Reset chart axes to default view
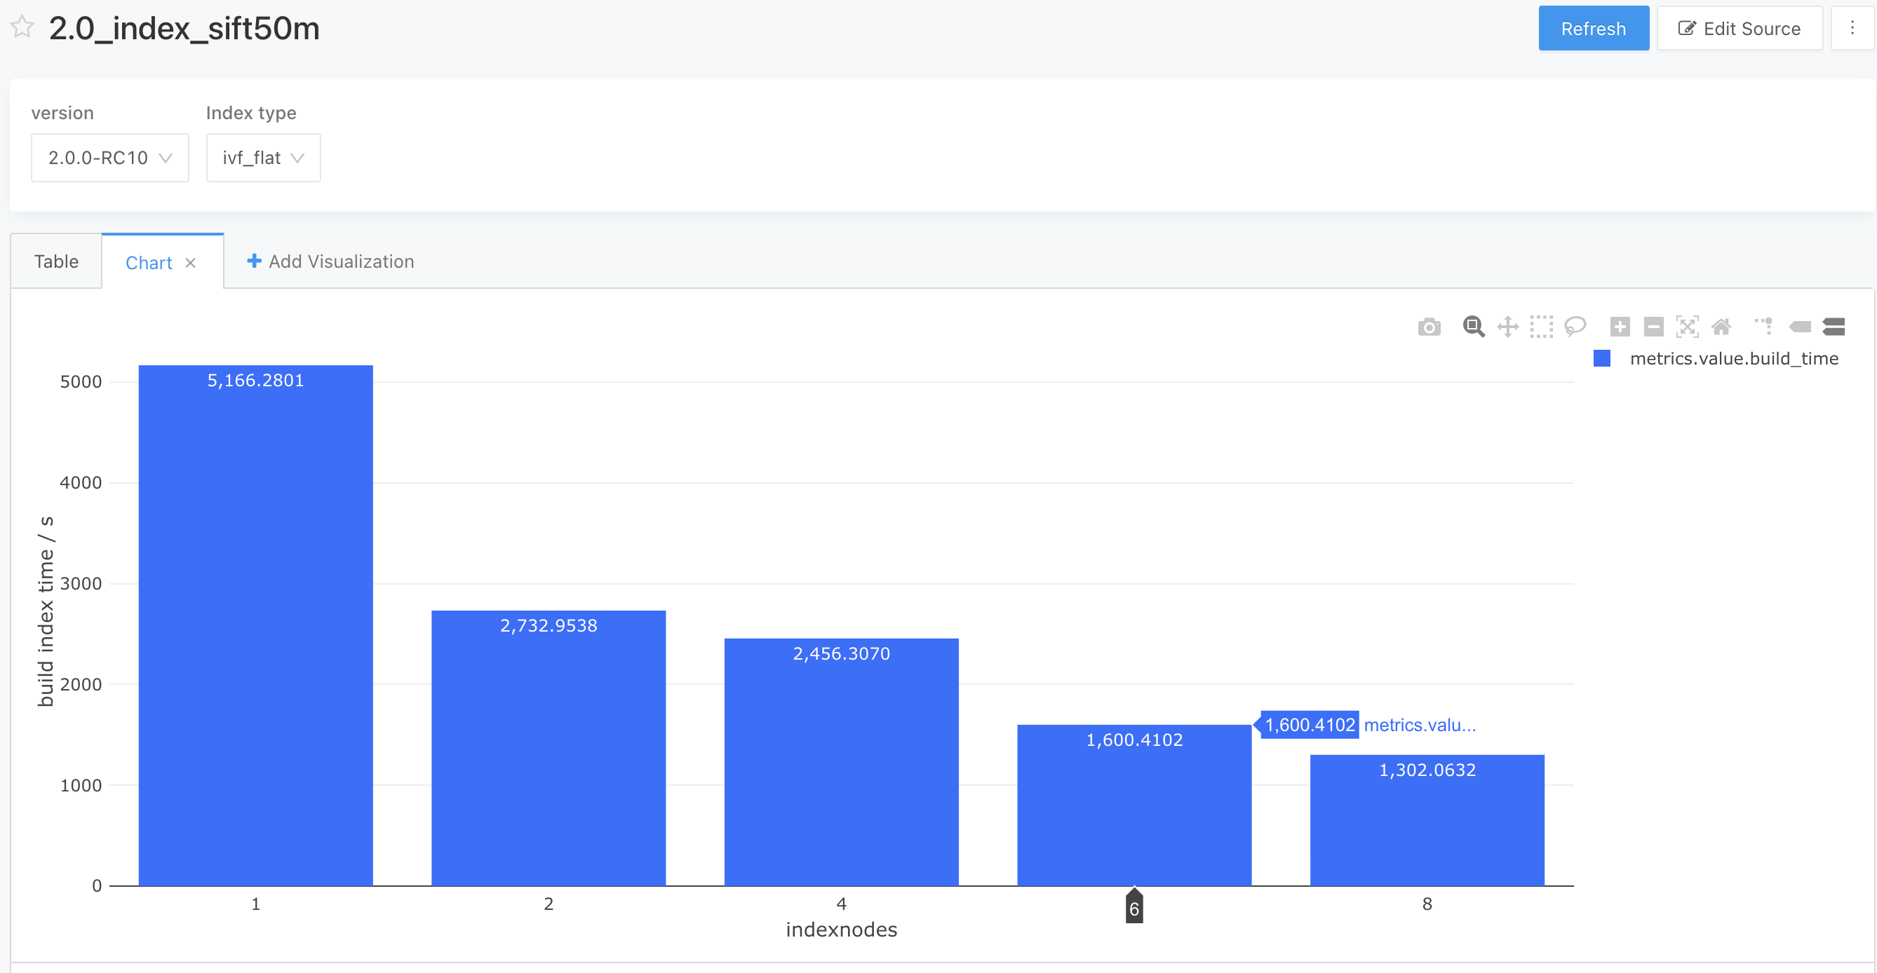 pyautogui.click(x=1722, y=327)
